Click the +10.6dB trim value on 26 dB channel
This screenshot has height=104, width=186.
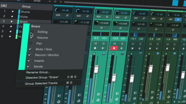point(104,23)
